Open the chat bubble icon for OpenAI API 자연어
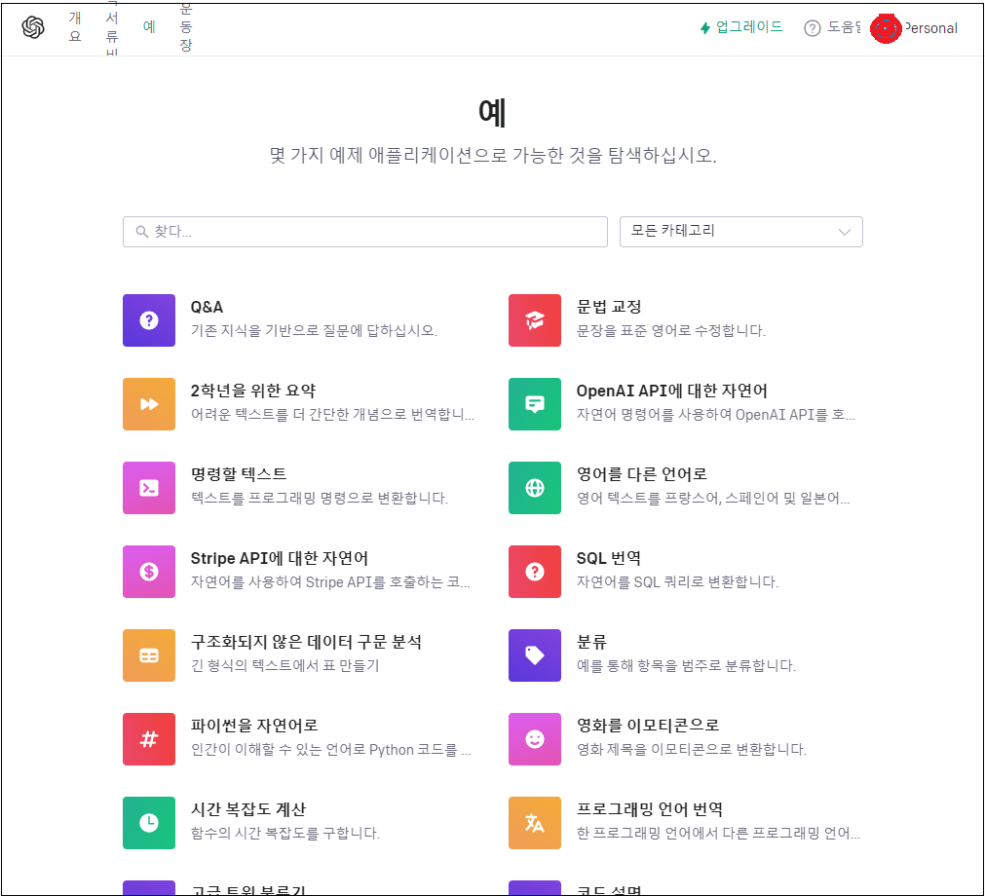Screen dimensions: 985x896 (534, 403)
